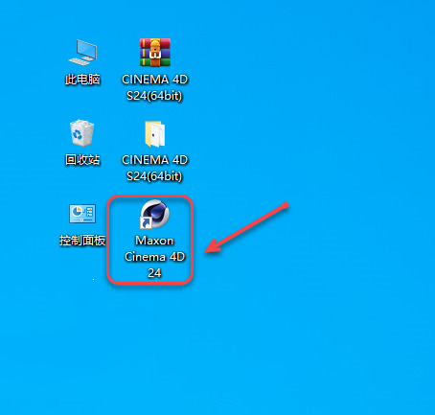Select the 回收站 recycle bin icon
Screen dimensions: 435x415
82,133
